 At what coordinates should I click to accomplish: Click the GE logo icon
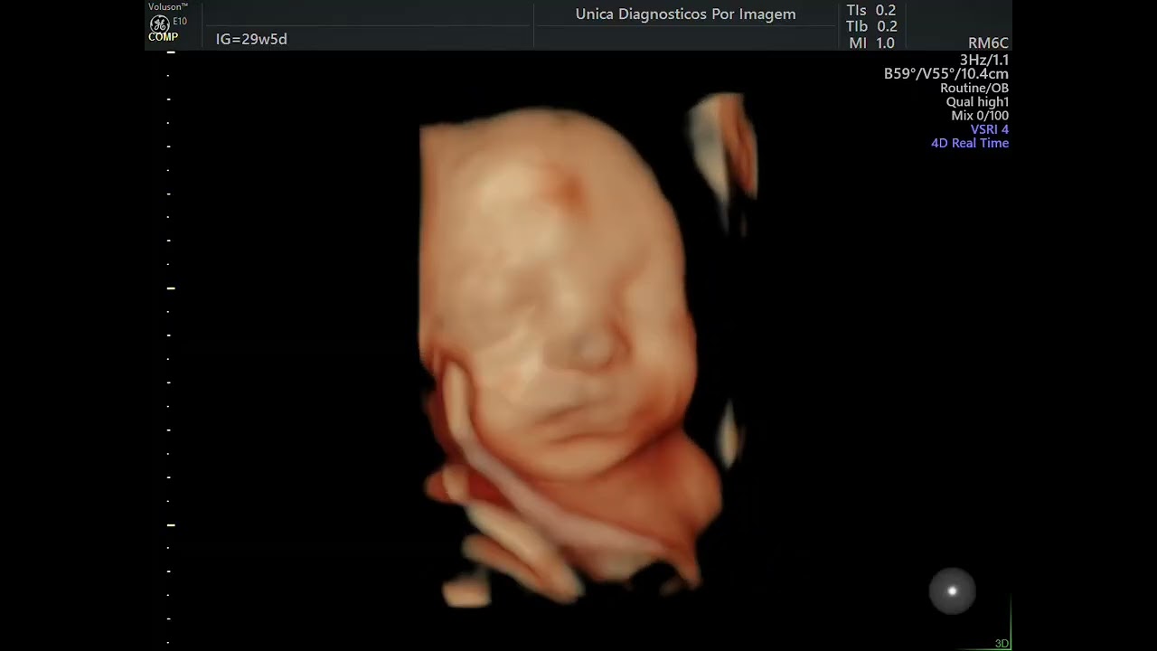(x=159, y=23)
